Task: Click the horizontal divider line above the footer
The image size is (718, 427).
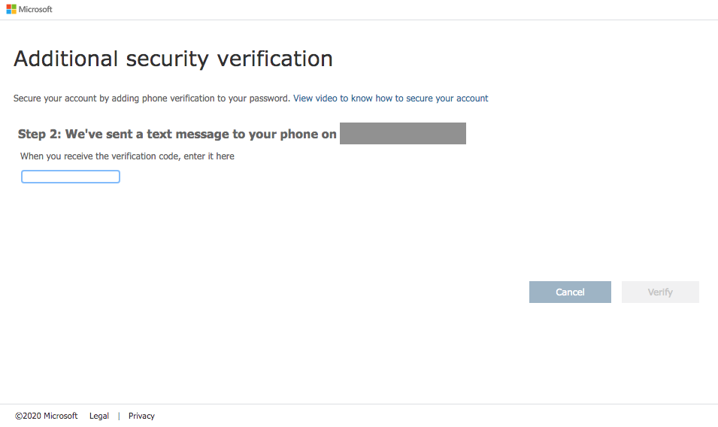Action: coord(359,404)
